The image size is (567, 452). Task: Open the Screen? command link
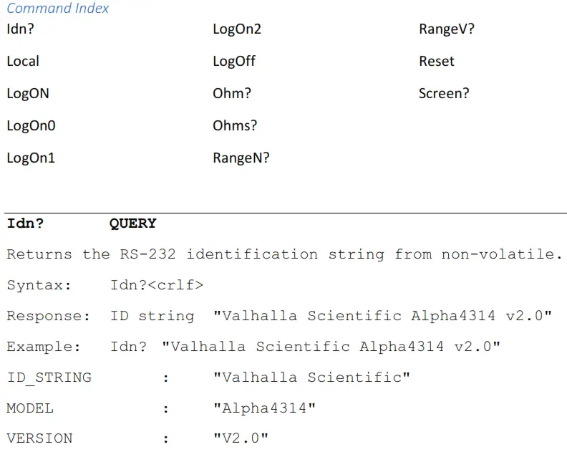coord(444,94)
